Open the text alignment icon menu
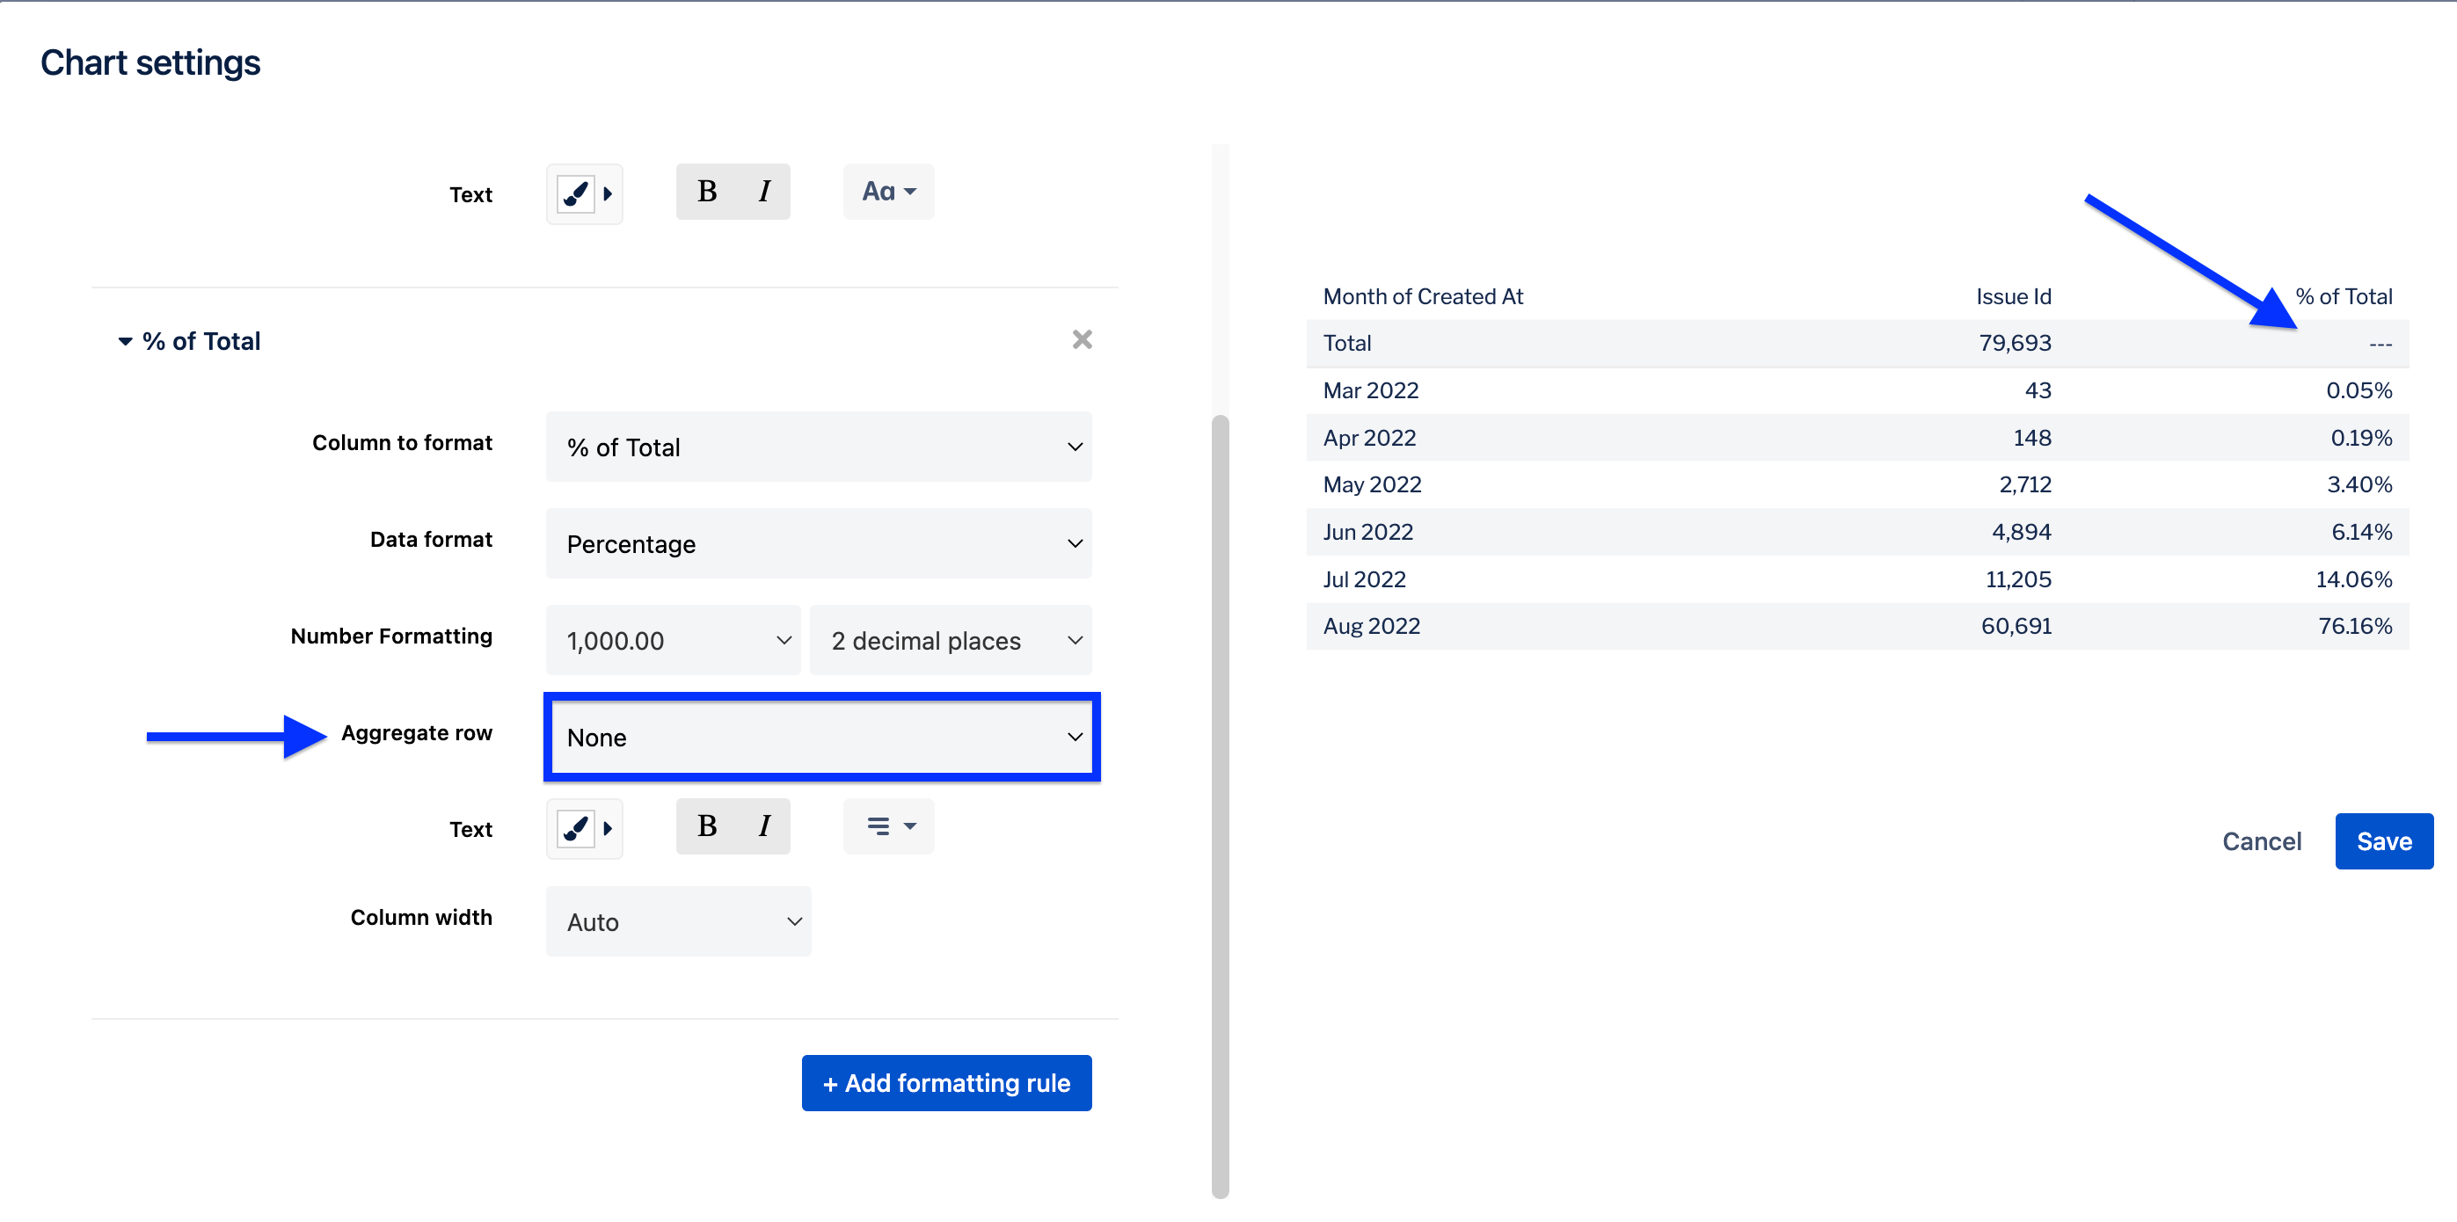Viewport: 2457px width, 1222px height. point(888,826)
